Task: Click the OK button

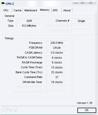Action: tap(87, 110)
